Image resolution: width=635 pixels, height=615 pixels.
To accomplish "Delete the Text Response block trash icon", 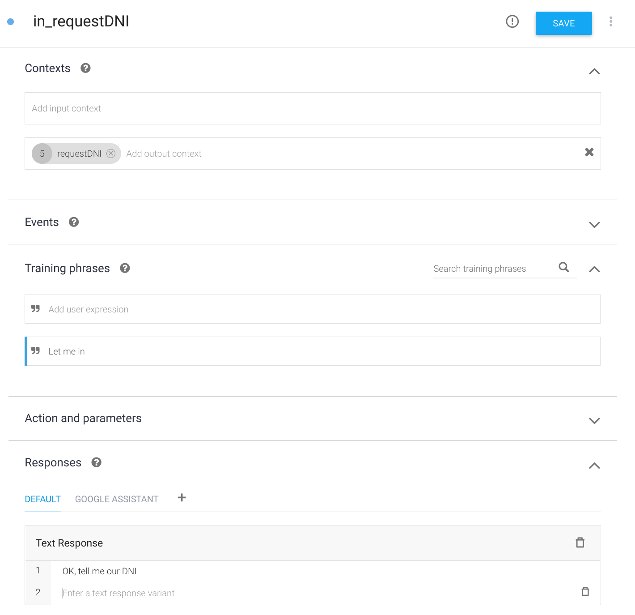I will point(580,542).
